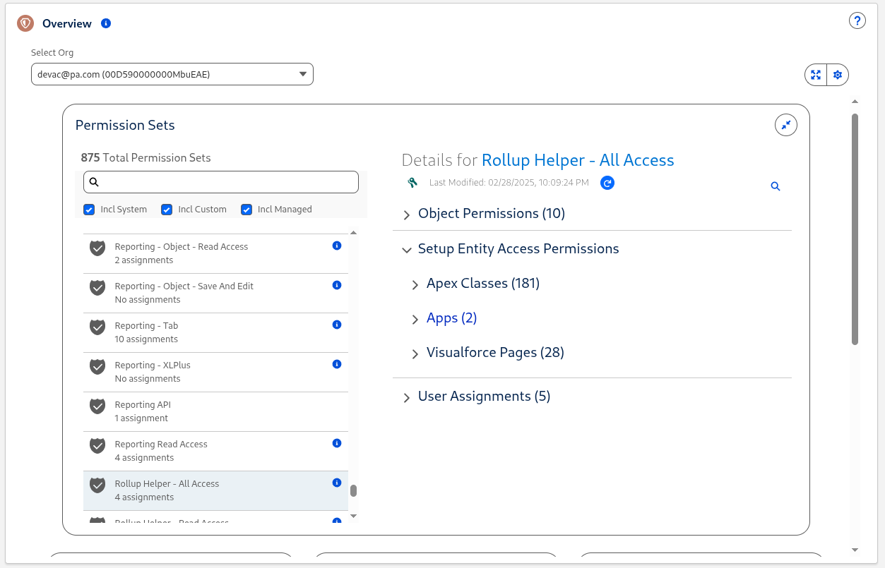The width and height of the screenshot is (885, 568).
Task: Select Reporting - XLPlus permission set
Action: click(x=215, y=372)
